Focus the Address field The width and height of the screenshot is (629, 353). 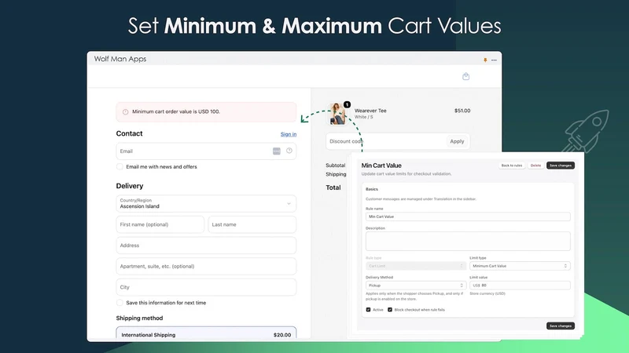pyautogui.click(x=206, y=246)
